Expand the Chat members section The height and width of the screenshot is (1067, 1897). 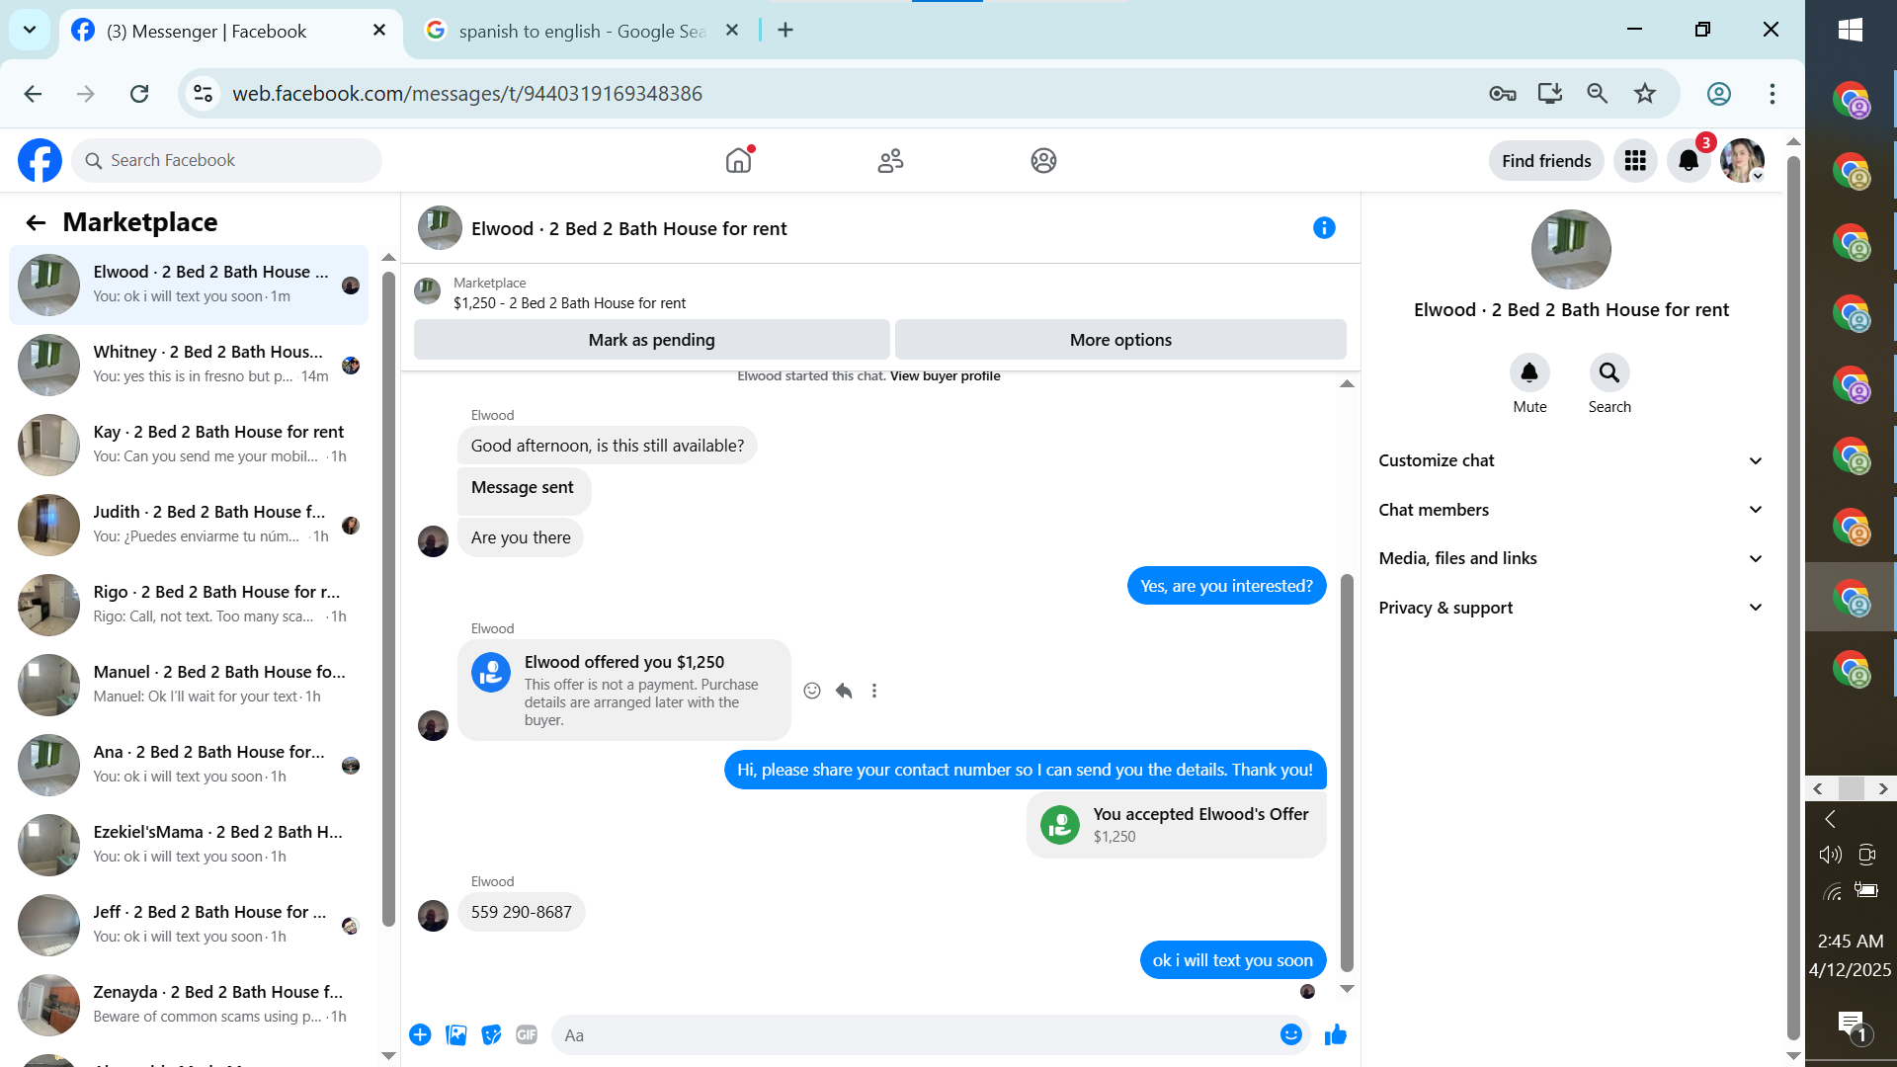1571,510
